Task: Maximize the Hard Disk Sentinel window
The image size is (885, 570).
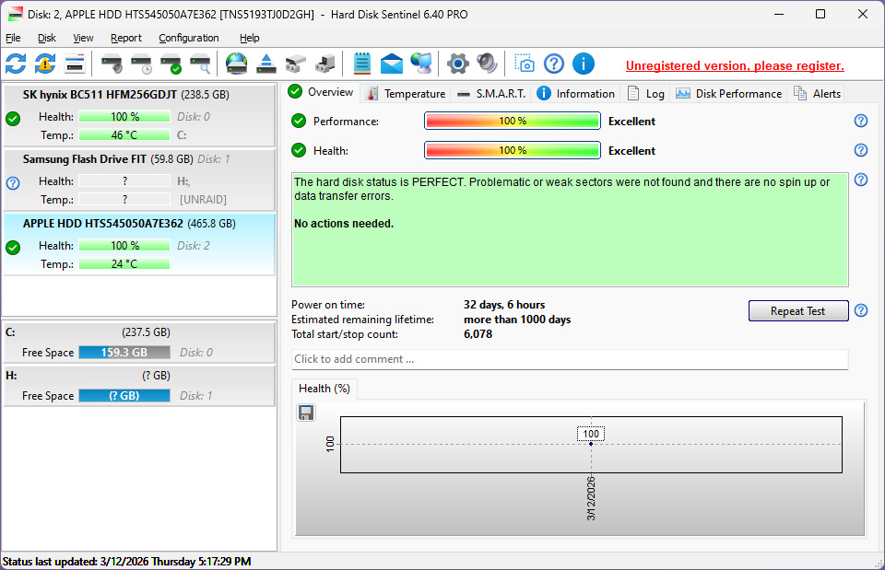Action: tap(820, 14)
